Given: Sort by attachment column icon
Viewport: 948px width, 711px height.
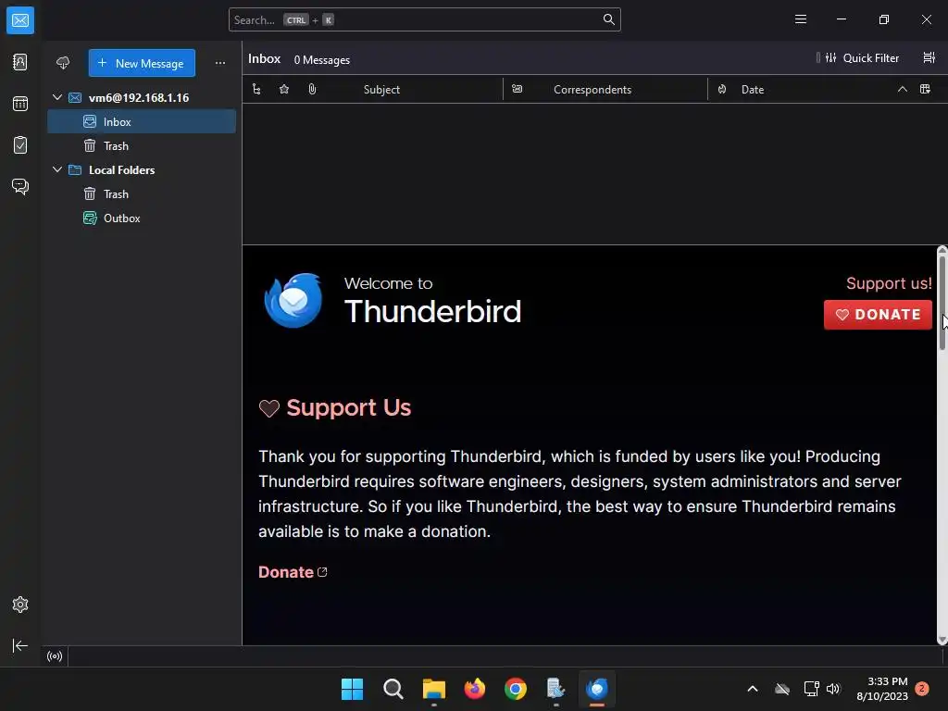Looking at the screenshot, I should (312, 90).
